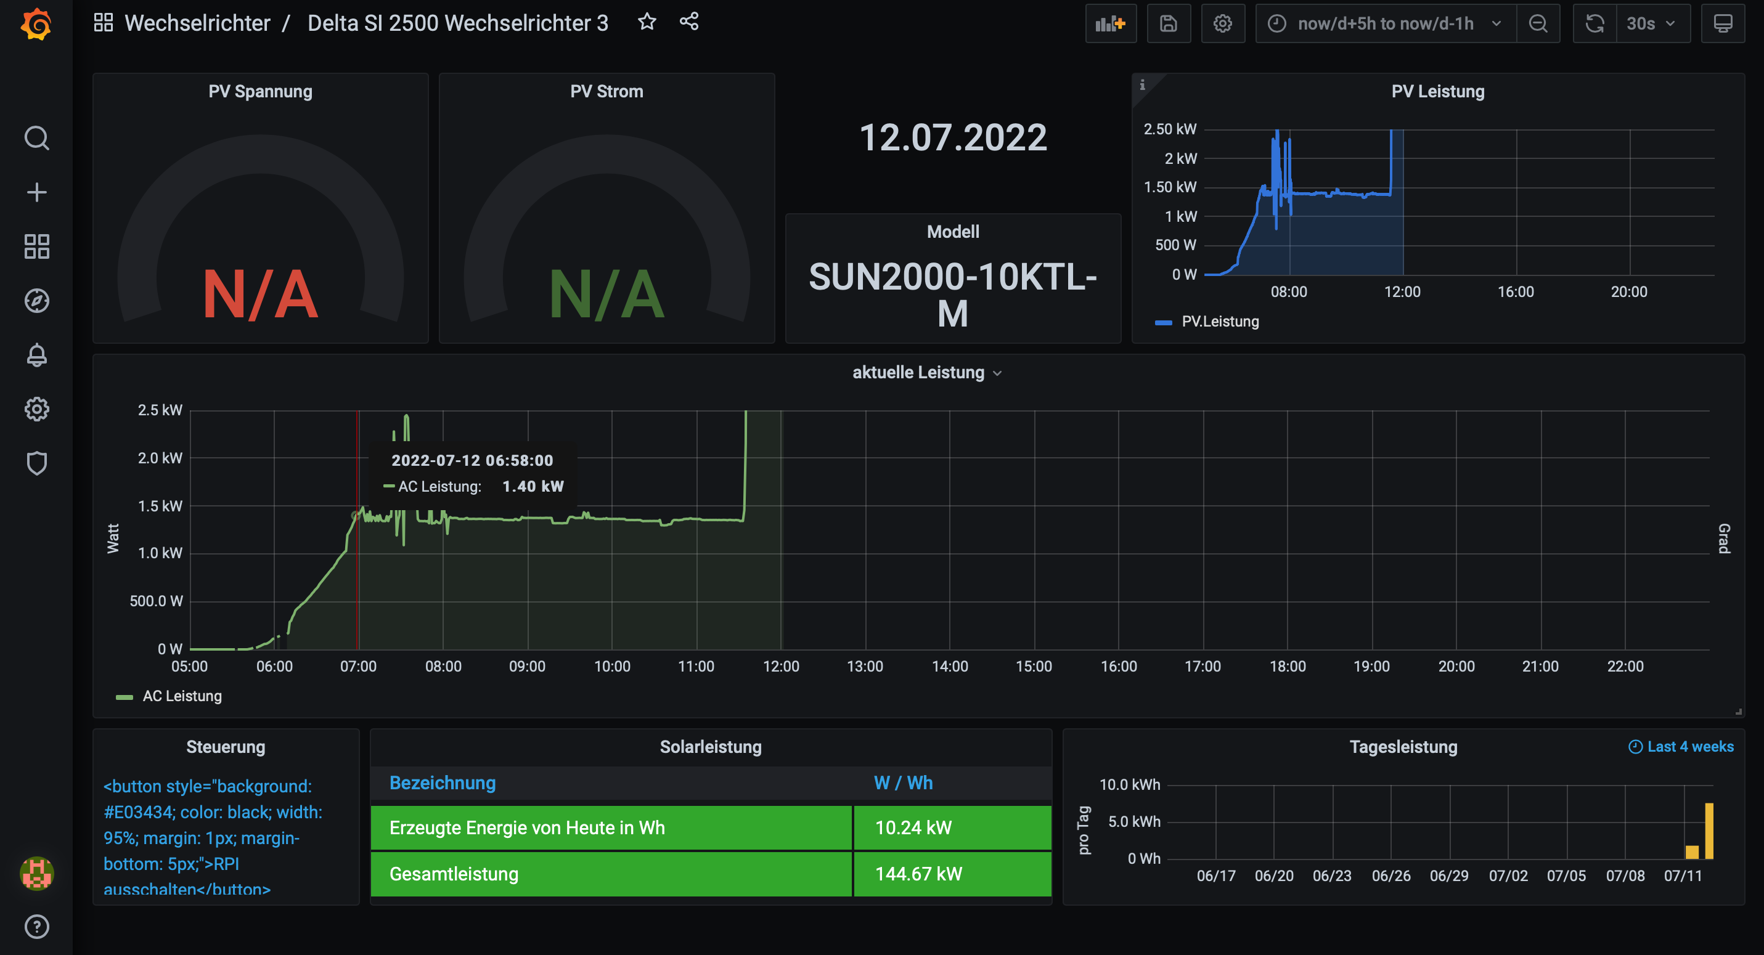Open the Explore compass icon

(36, 301)
